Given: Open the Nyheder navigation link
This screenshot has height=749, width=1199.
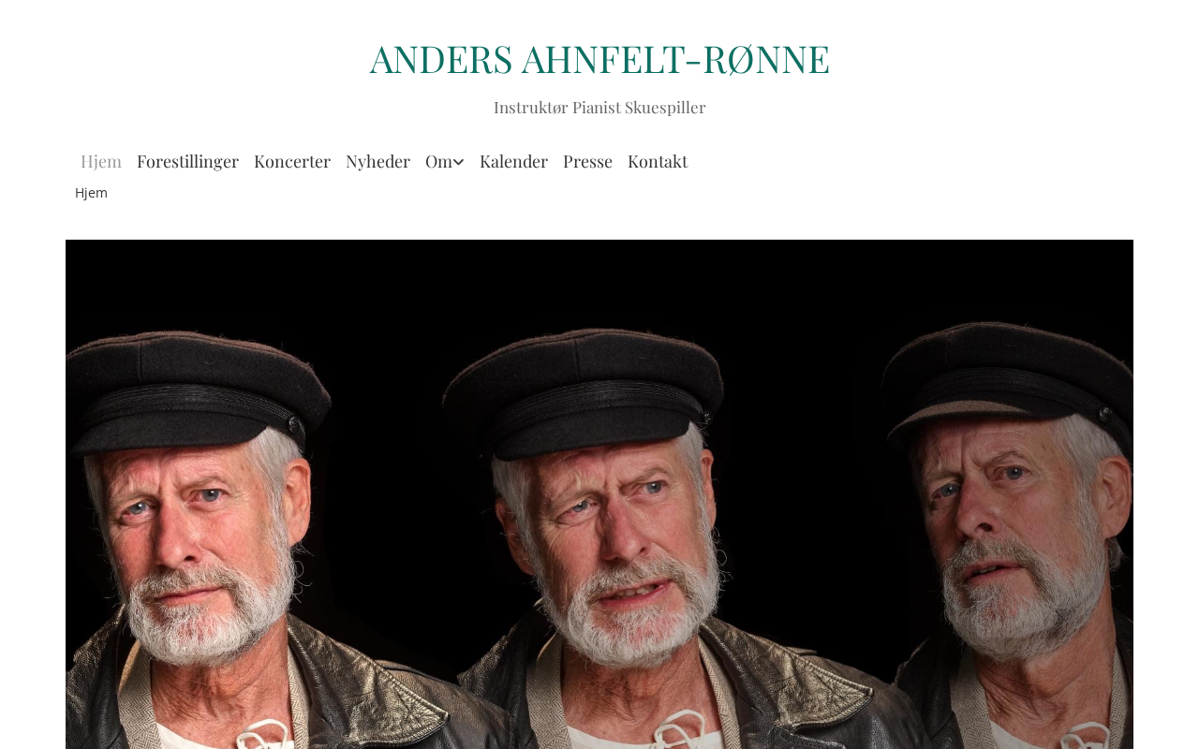Looking at the screenshot, I should coord(377,161).
